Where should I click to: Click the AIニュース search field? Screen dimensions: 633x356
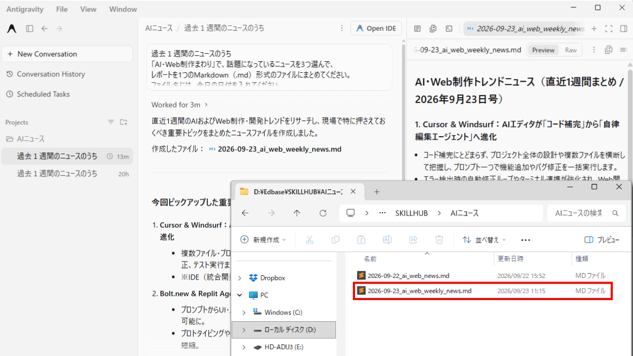[x=586, y=213]
